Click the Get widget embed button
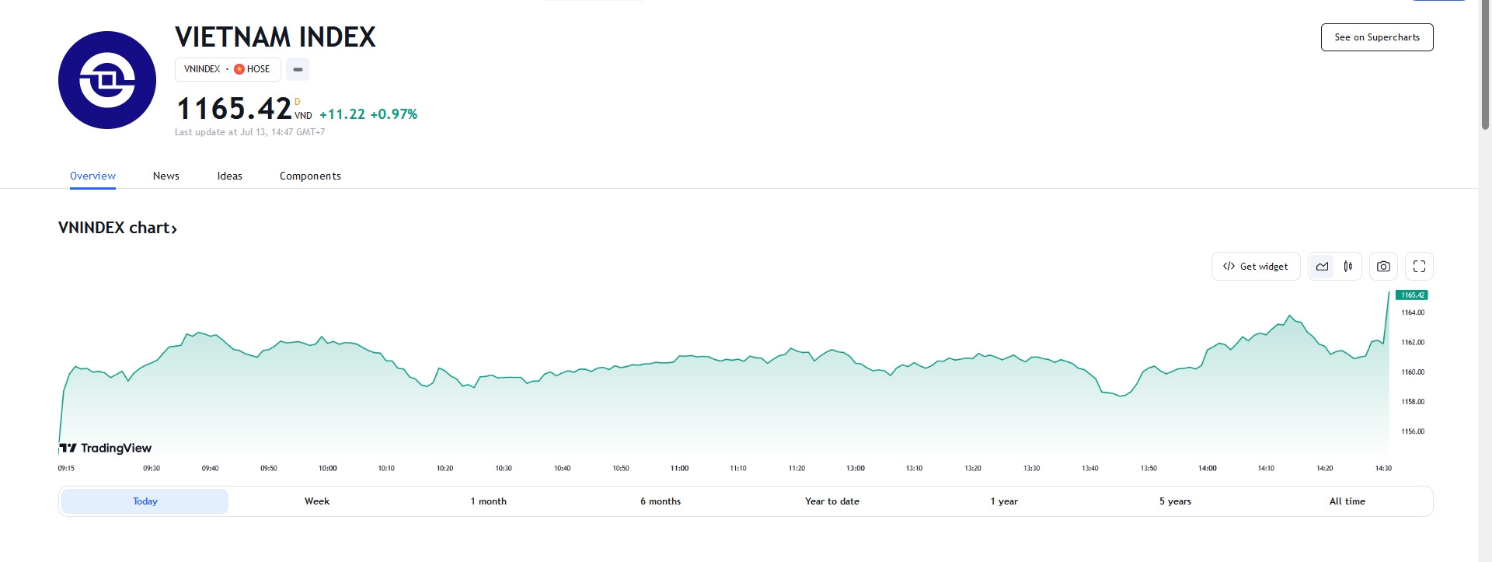 point(1255,267)
